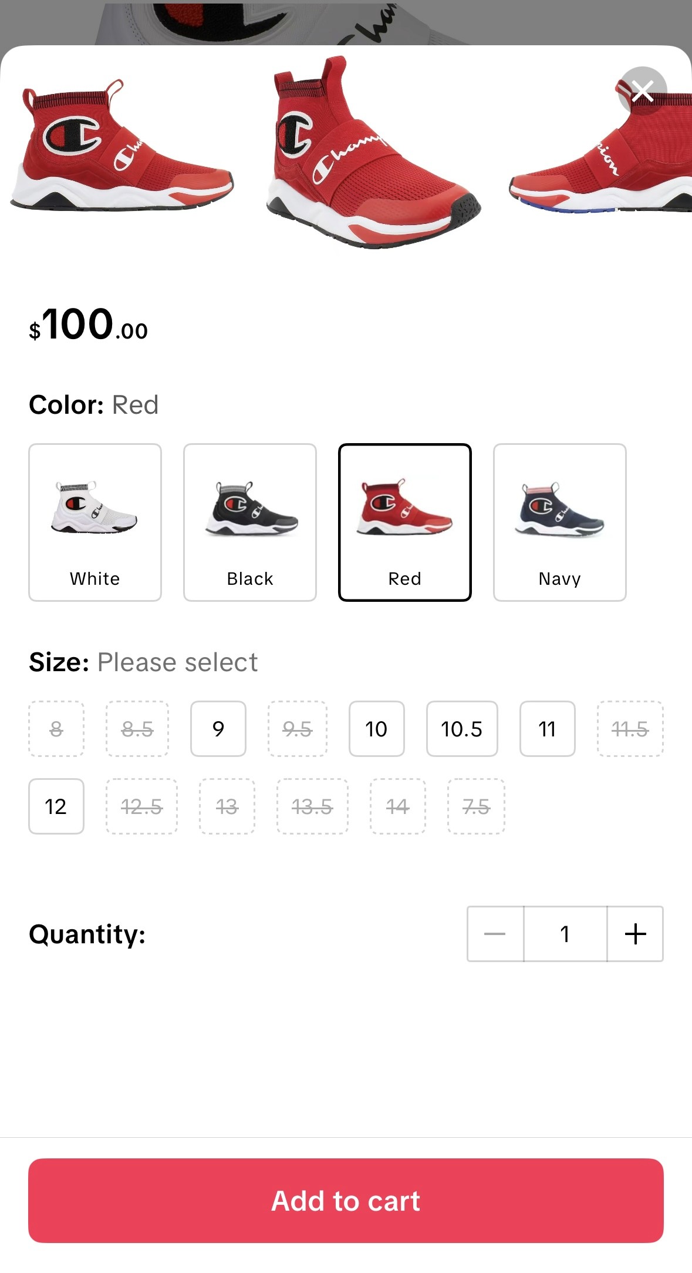Image resolution: width=692 pixels, height=1273 pixels.
Task: Select size 10
Action: click(x=376, y=729)
